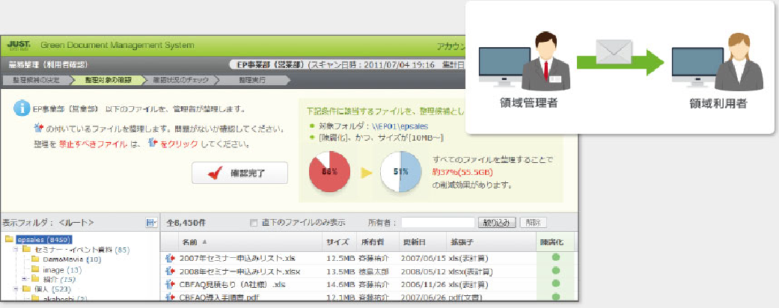Image resolution: width=779 pixels, height=308 pixels.
Task: Select file CBFAQ見積もり (A社様) .xls
Action: (x=232, y=284)
